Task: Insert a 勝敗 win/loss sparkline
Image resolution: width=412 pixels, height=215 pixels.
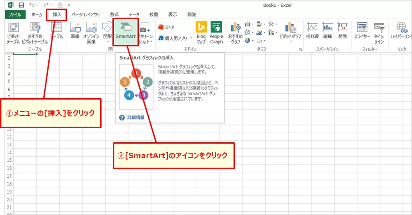Action: tap(343, 31)
